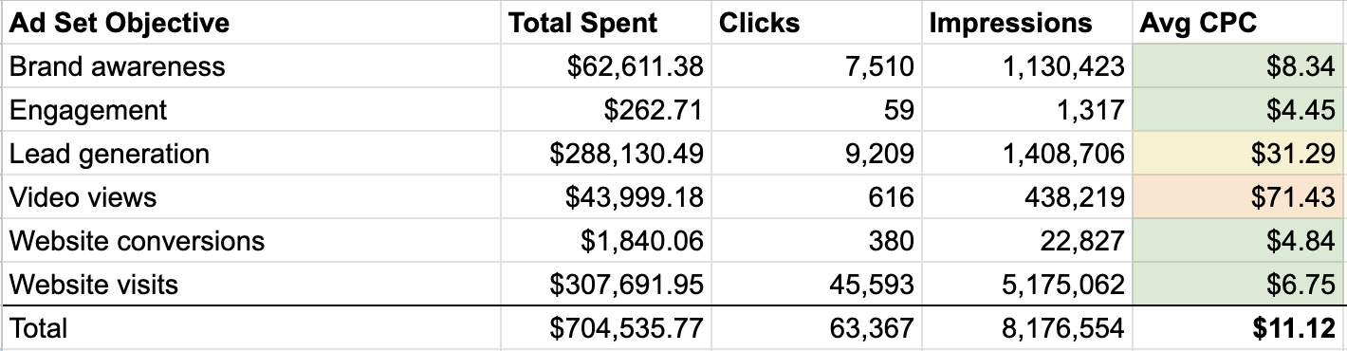Click the Clicks column header cell
This screenshot has width=1347, height=351.
point(816,22)
